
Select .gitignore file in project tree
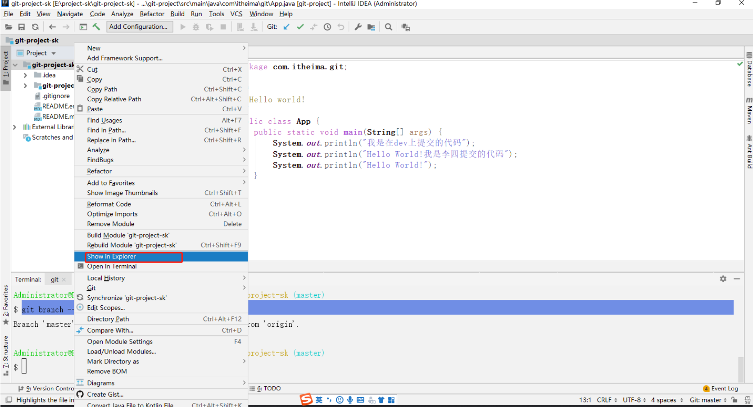(x=56, y=96)
